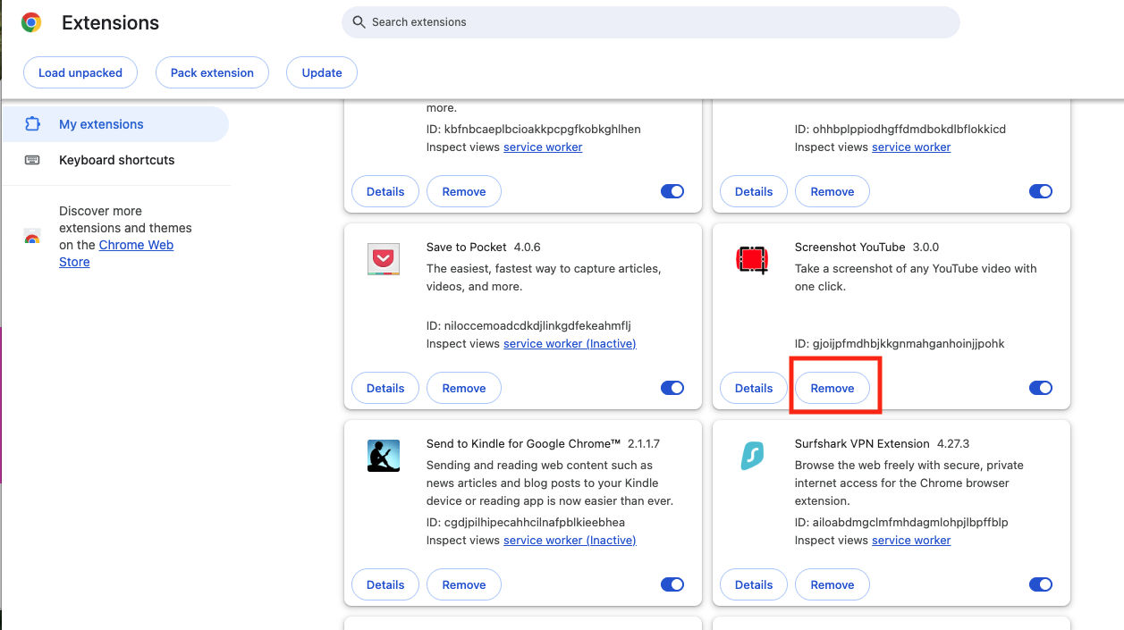Disable the Surfshark VPN Extension toggle
Image resolution: width=1124 pixels, height=630 pixels.
(x=1041, y=584)
